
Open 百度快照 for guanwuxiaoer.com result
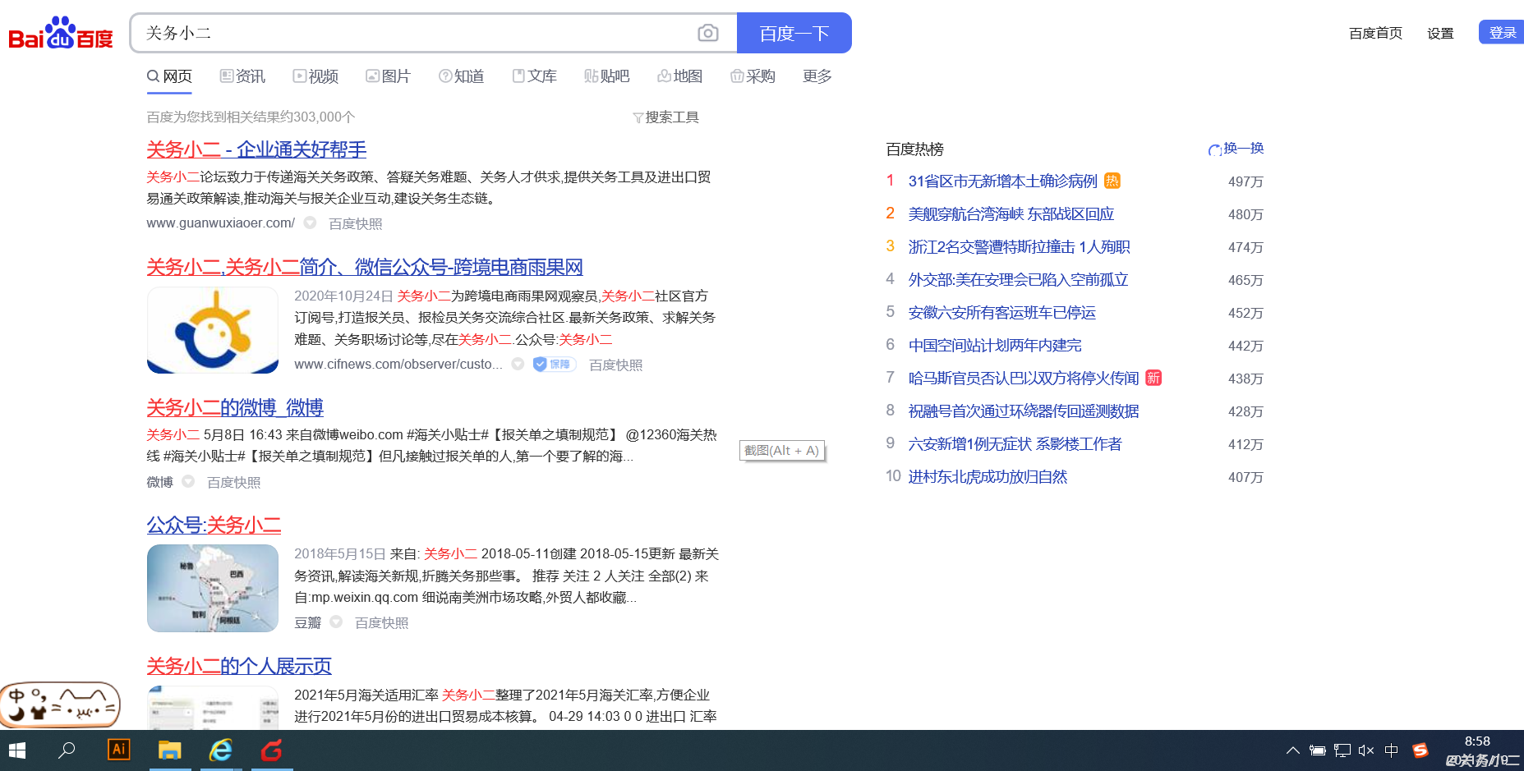[355, 223]
